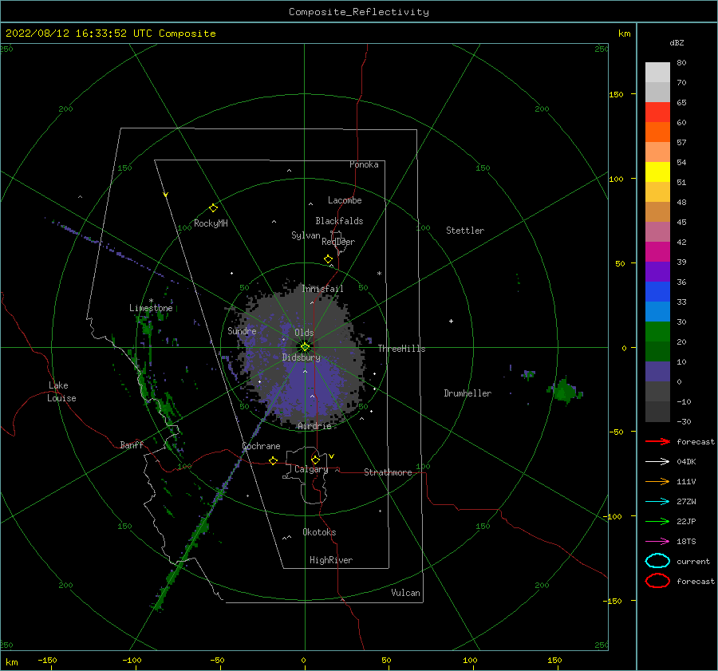Select the Limestone label
The width and height of the screenshot is (718, 671).
point(151,308)
